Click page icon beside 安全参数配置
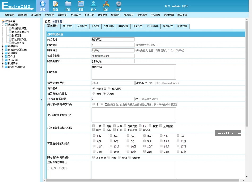 [10, 39]
